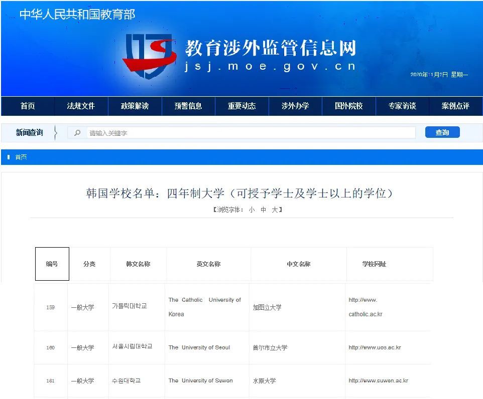Image resolution: width=483 pixels, height=399 pixels.
Task: Navigate to 国外院校
Action: coord(349,106)
